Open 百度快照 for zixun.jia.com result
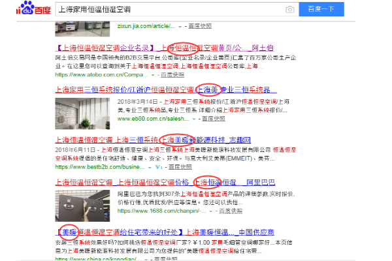Image resolution: width=392 pixels, height=261 pixels. 200,26
